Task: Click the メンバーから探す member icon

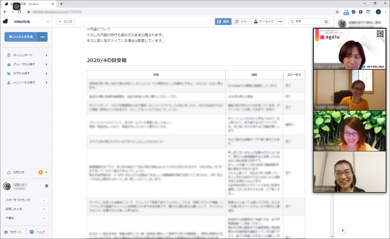Action: click(x=9, y=83)
